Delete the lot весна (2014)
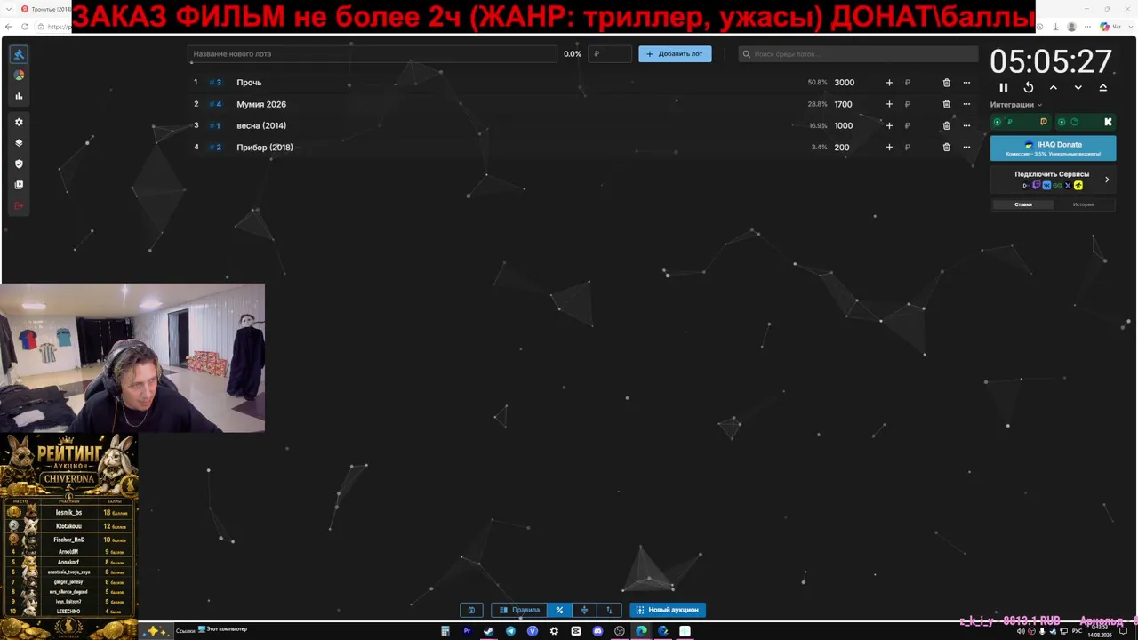The width and height of the screenshot is (1138, 640). pyautogui.click(x=947, y=125)
